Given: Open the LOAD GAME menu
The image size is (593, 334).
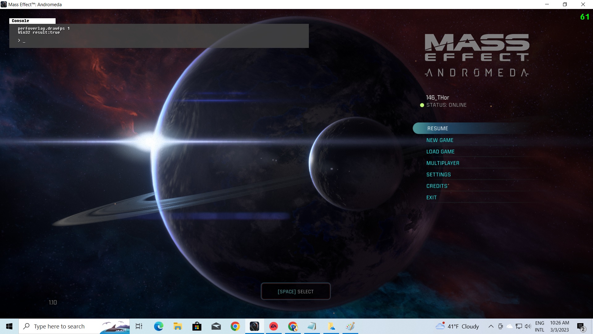Looking at the screenshot, I should [440, 152].
